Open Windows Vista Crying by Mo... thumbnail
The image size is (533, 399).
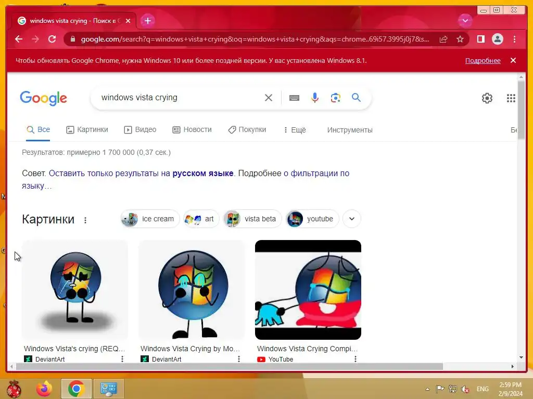click(x=192, y=290)
